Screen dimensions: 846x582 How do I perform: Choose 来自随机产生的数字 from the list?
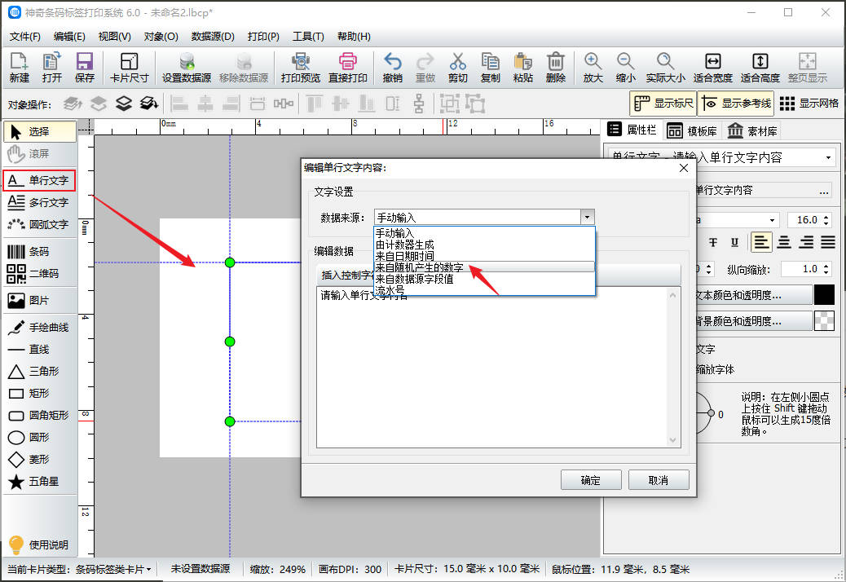420,267
